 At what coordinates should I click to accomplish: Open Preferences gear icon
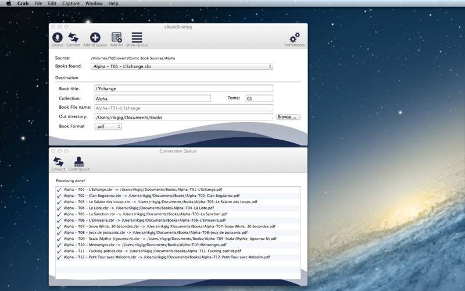(x=295, y=38)
